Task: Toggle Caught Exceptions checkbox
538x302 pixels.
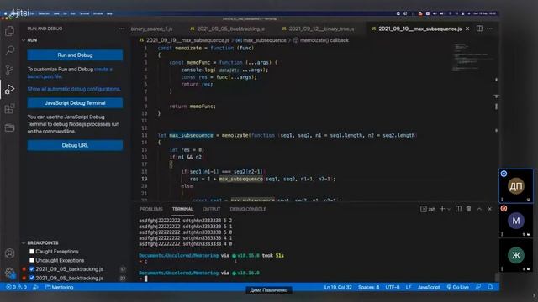Action: click(x=32, y=252)
